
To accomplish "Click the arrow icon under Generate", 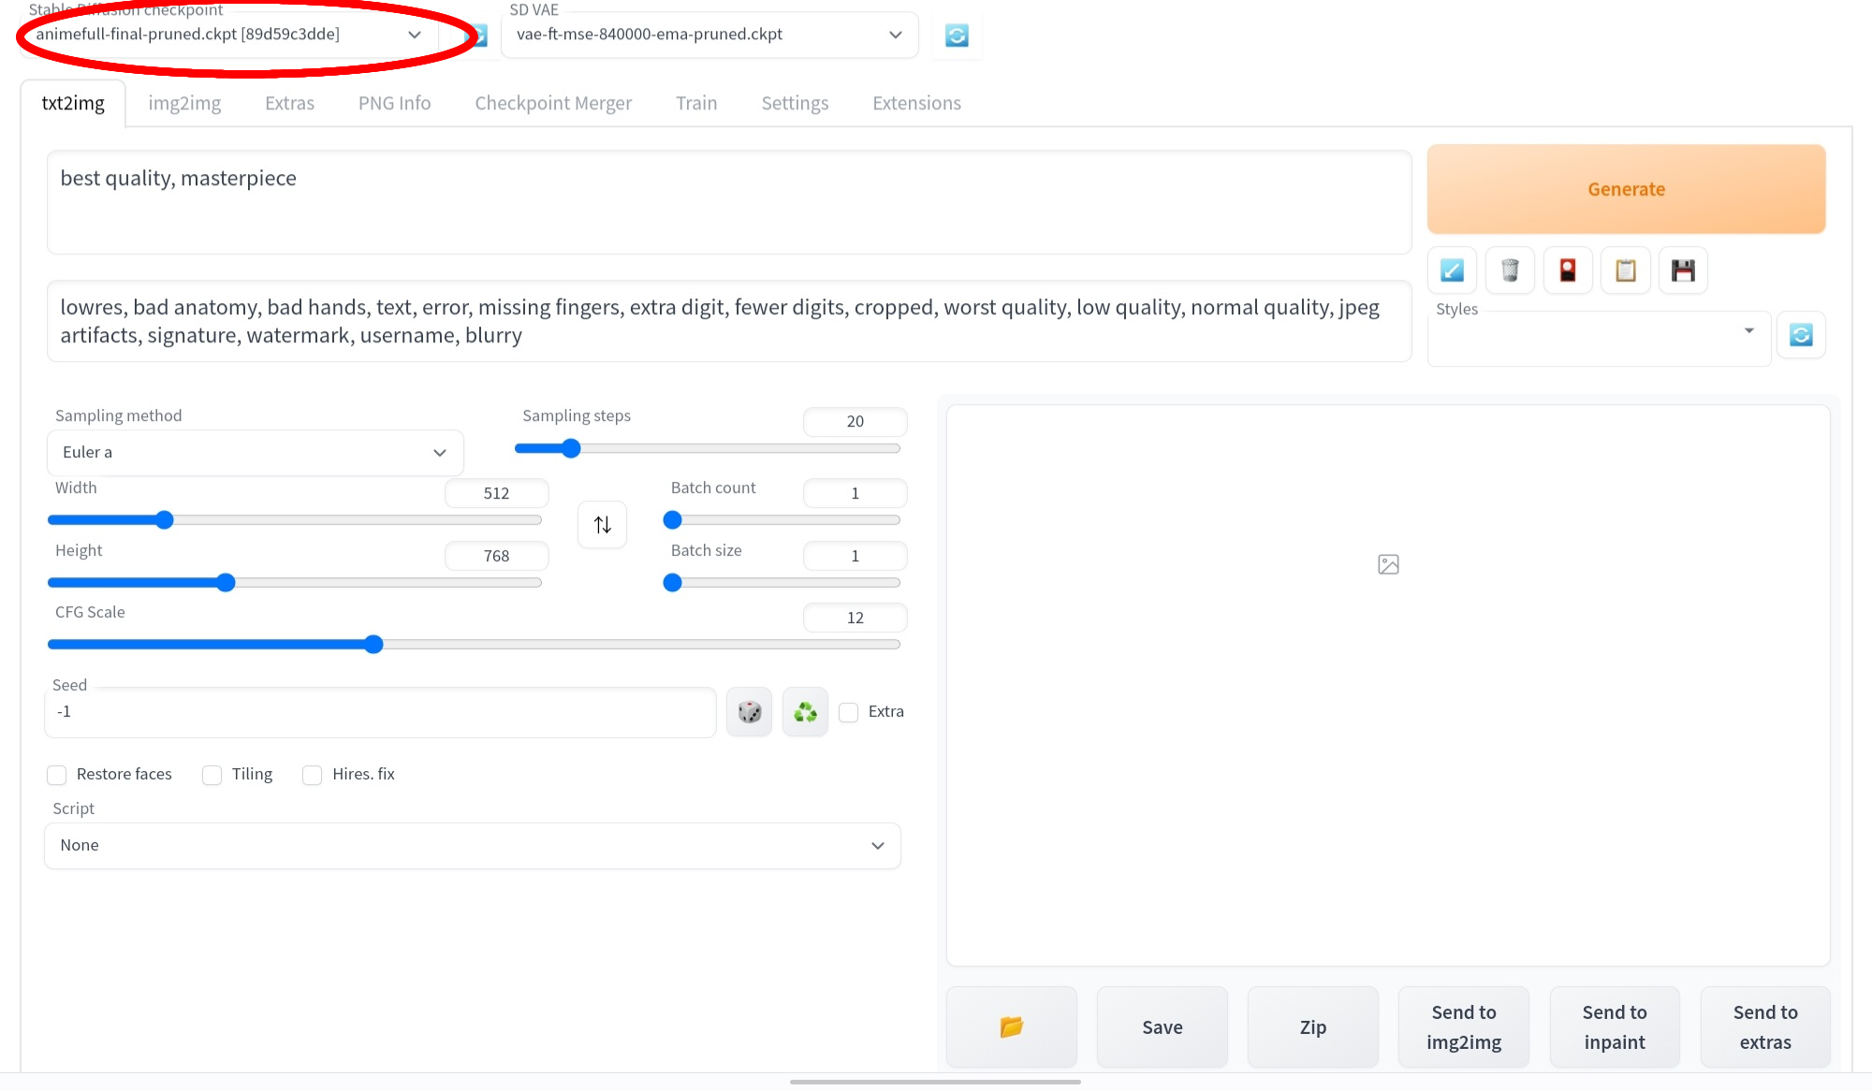I will point(1452,270).
